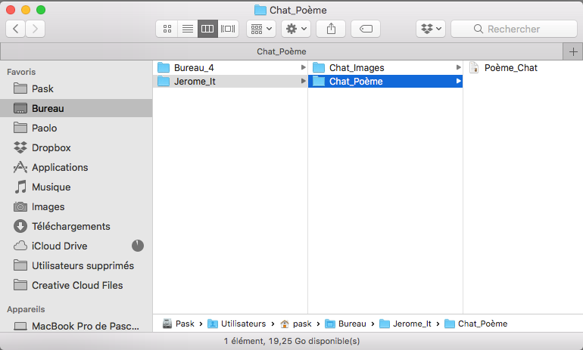Switch to list view mode
Image resolution: width=583 pixels, height=350 pixels.
[188, 29]
